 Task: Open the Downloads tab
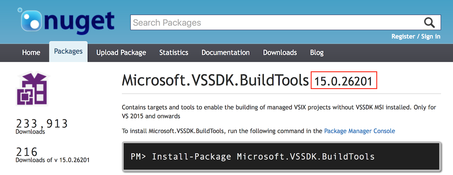click(x=280, y=53)
